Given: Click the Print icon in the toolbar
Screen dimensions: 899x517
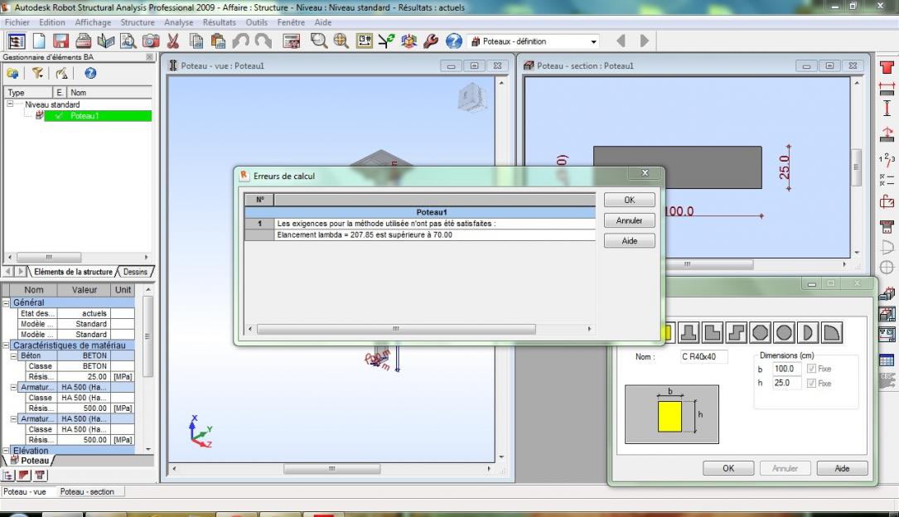Looking at the screenshot, I should (x=83, y=41).
